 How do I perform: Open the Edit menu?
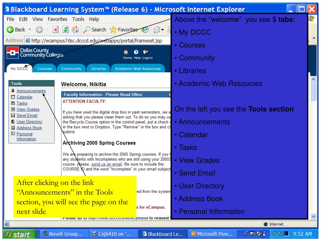point(23,19)
